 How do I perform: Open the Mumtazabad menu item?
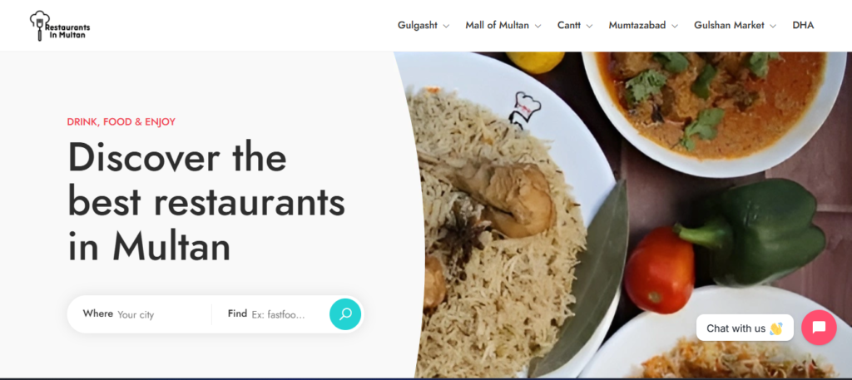pyautogui.click(x=637, y=25)
